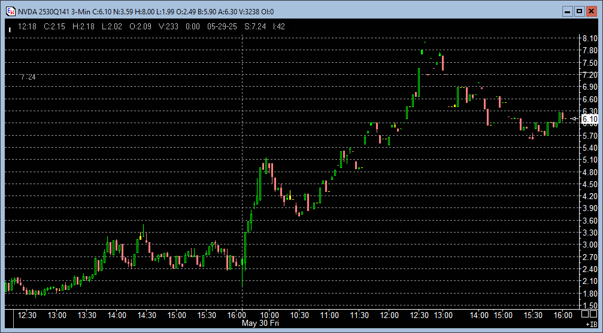
Task: Click the V:233 volume value
Action: click(169, 26)
